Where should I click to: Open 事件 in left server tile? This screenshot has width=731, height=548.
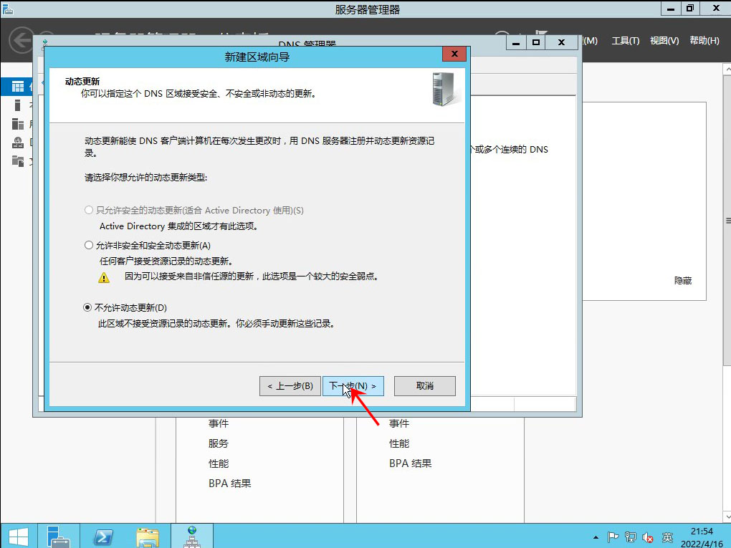[x=218, y=423]
